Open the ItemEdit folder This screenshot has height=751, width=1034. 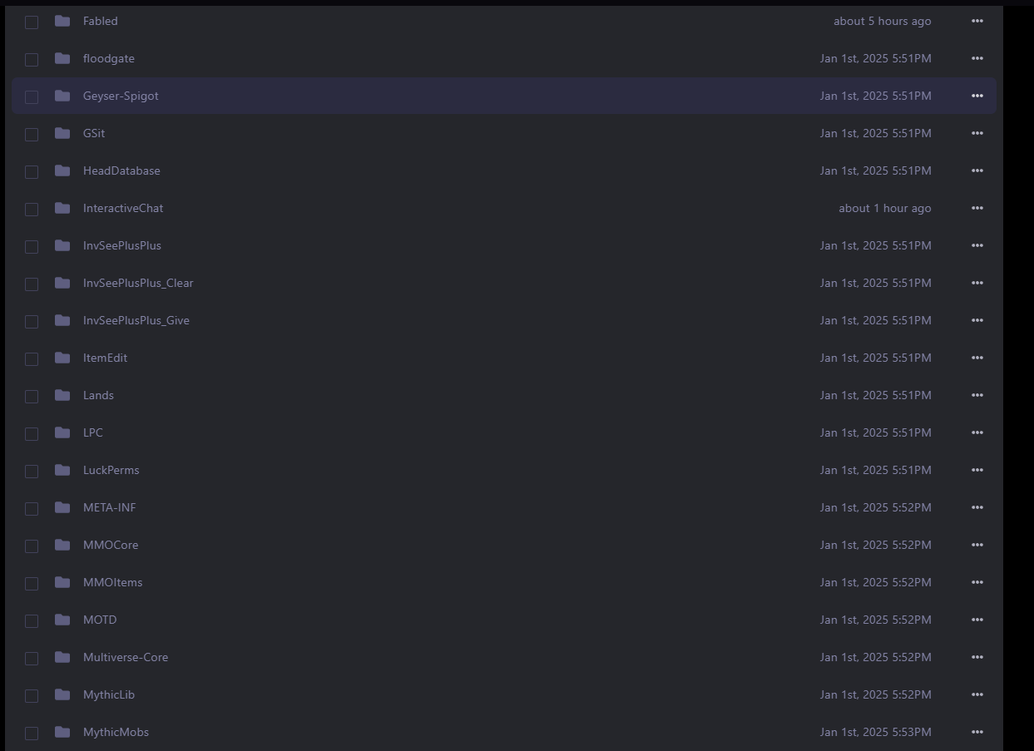[105, 358]
